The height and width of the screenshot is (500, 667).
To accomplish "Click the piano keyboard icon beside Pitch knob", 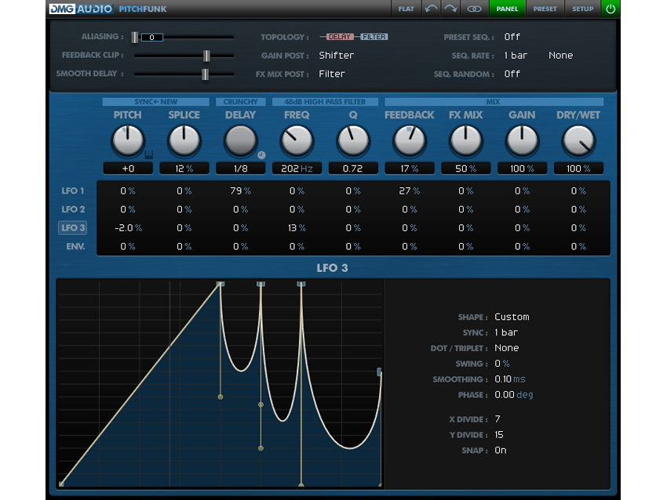I will coord(148,154).
